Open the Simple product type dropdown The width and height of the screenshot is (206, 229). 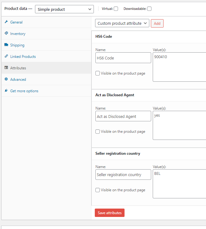coord(64,9)
